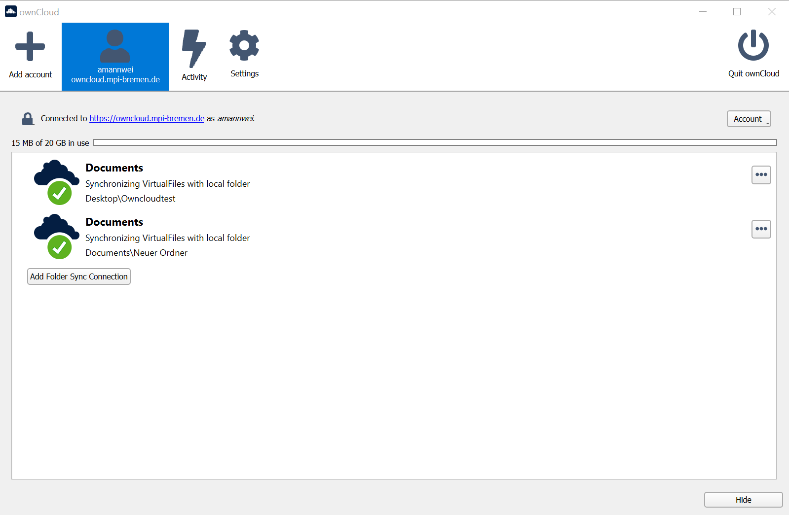Screen dimensions: 789x515
Task: Click Add Folder Sync Connection button
Action: pos(79,276)
